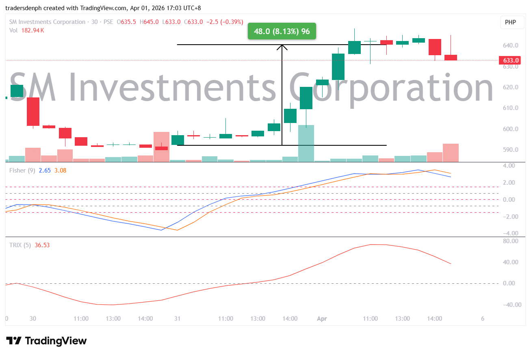Select the 640.0 level on price scale
Screen dimensions: 531x356
(x=511, y=45)
